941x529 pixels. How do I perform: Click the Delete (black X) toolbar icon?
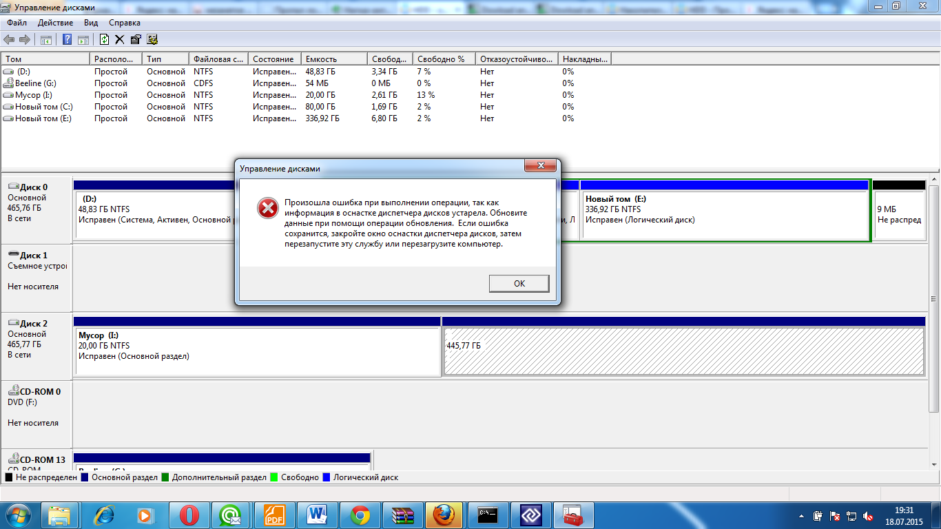coord(120,40)
